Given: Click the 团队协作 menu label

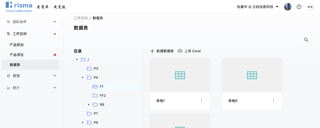Looking at the screenshot, I should 19,22.
